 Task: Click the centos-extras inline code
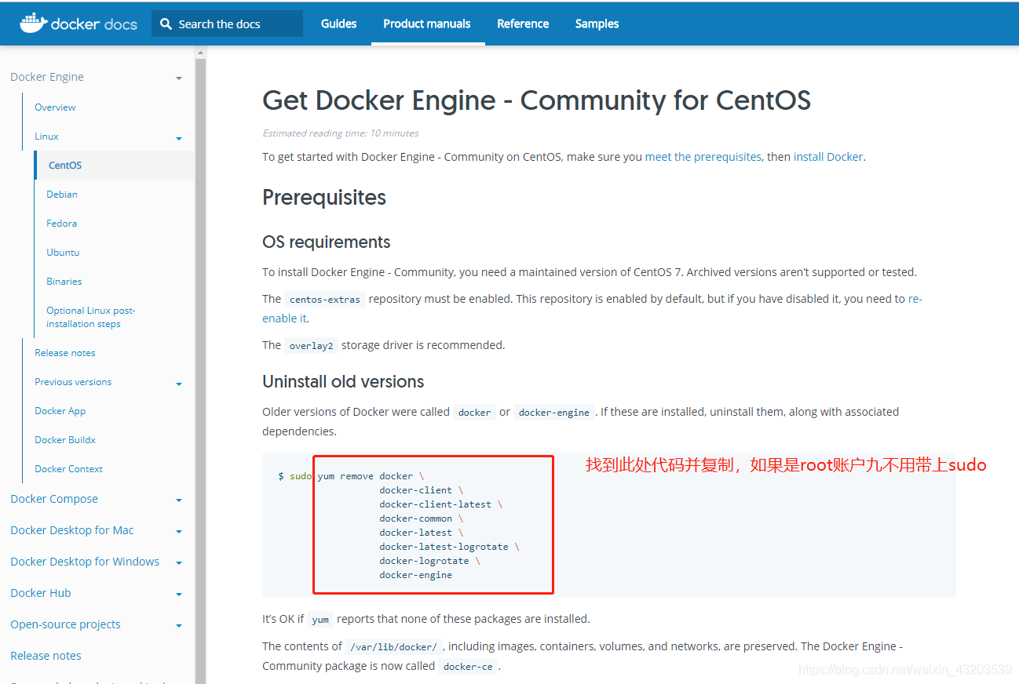point(324,300)
